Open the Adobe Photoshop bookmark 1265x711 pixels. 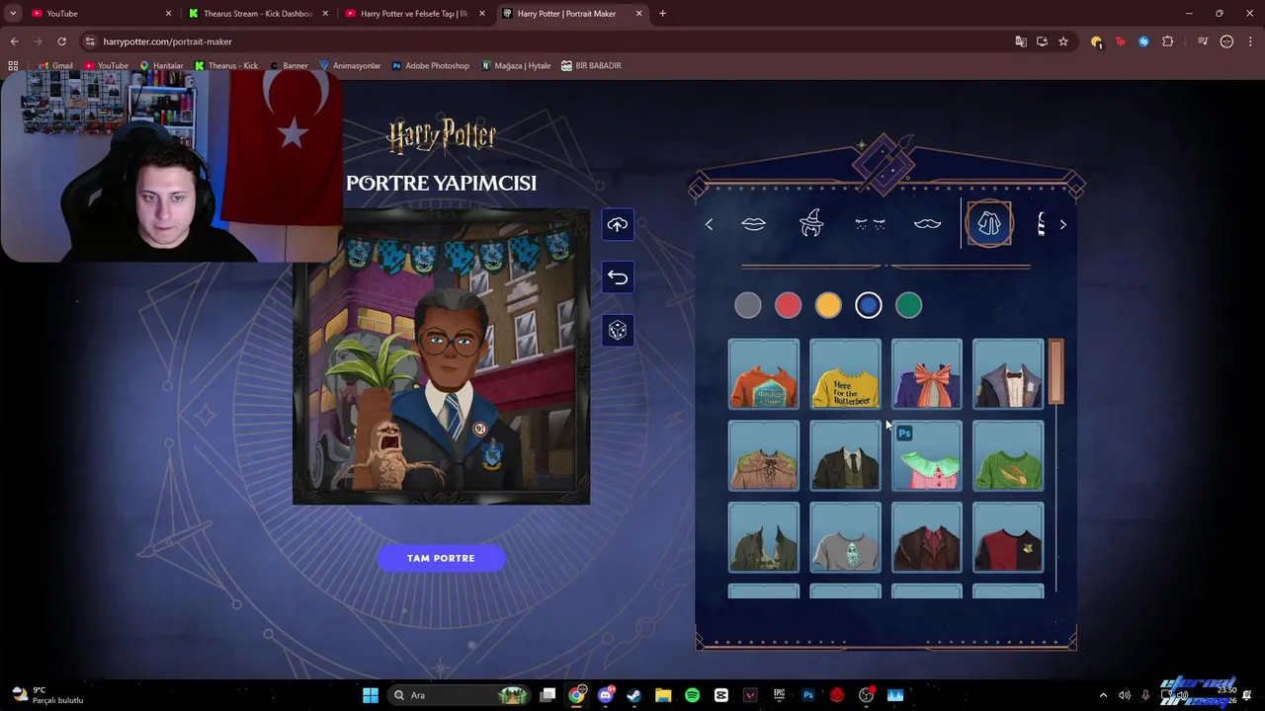[x=430, y=66]
